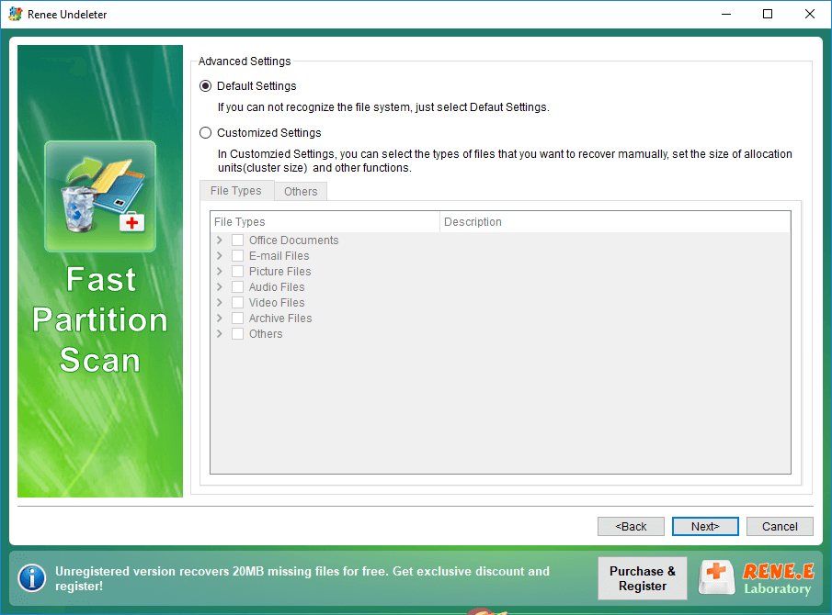Minimize the Renee Undeleter window
This screenshot has width=832, height=615.
pos(726,15)
